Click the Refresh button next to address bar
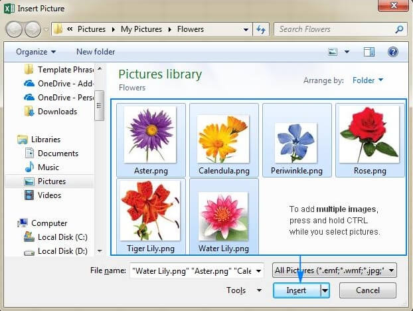 click(261, 29)
